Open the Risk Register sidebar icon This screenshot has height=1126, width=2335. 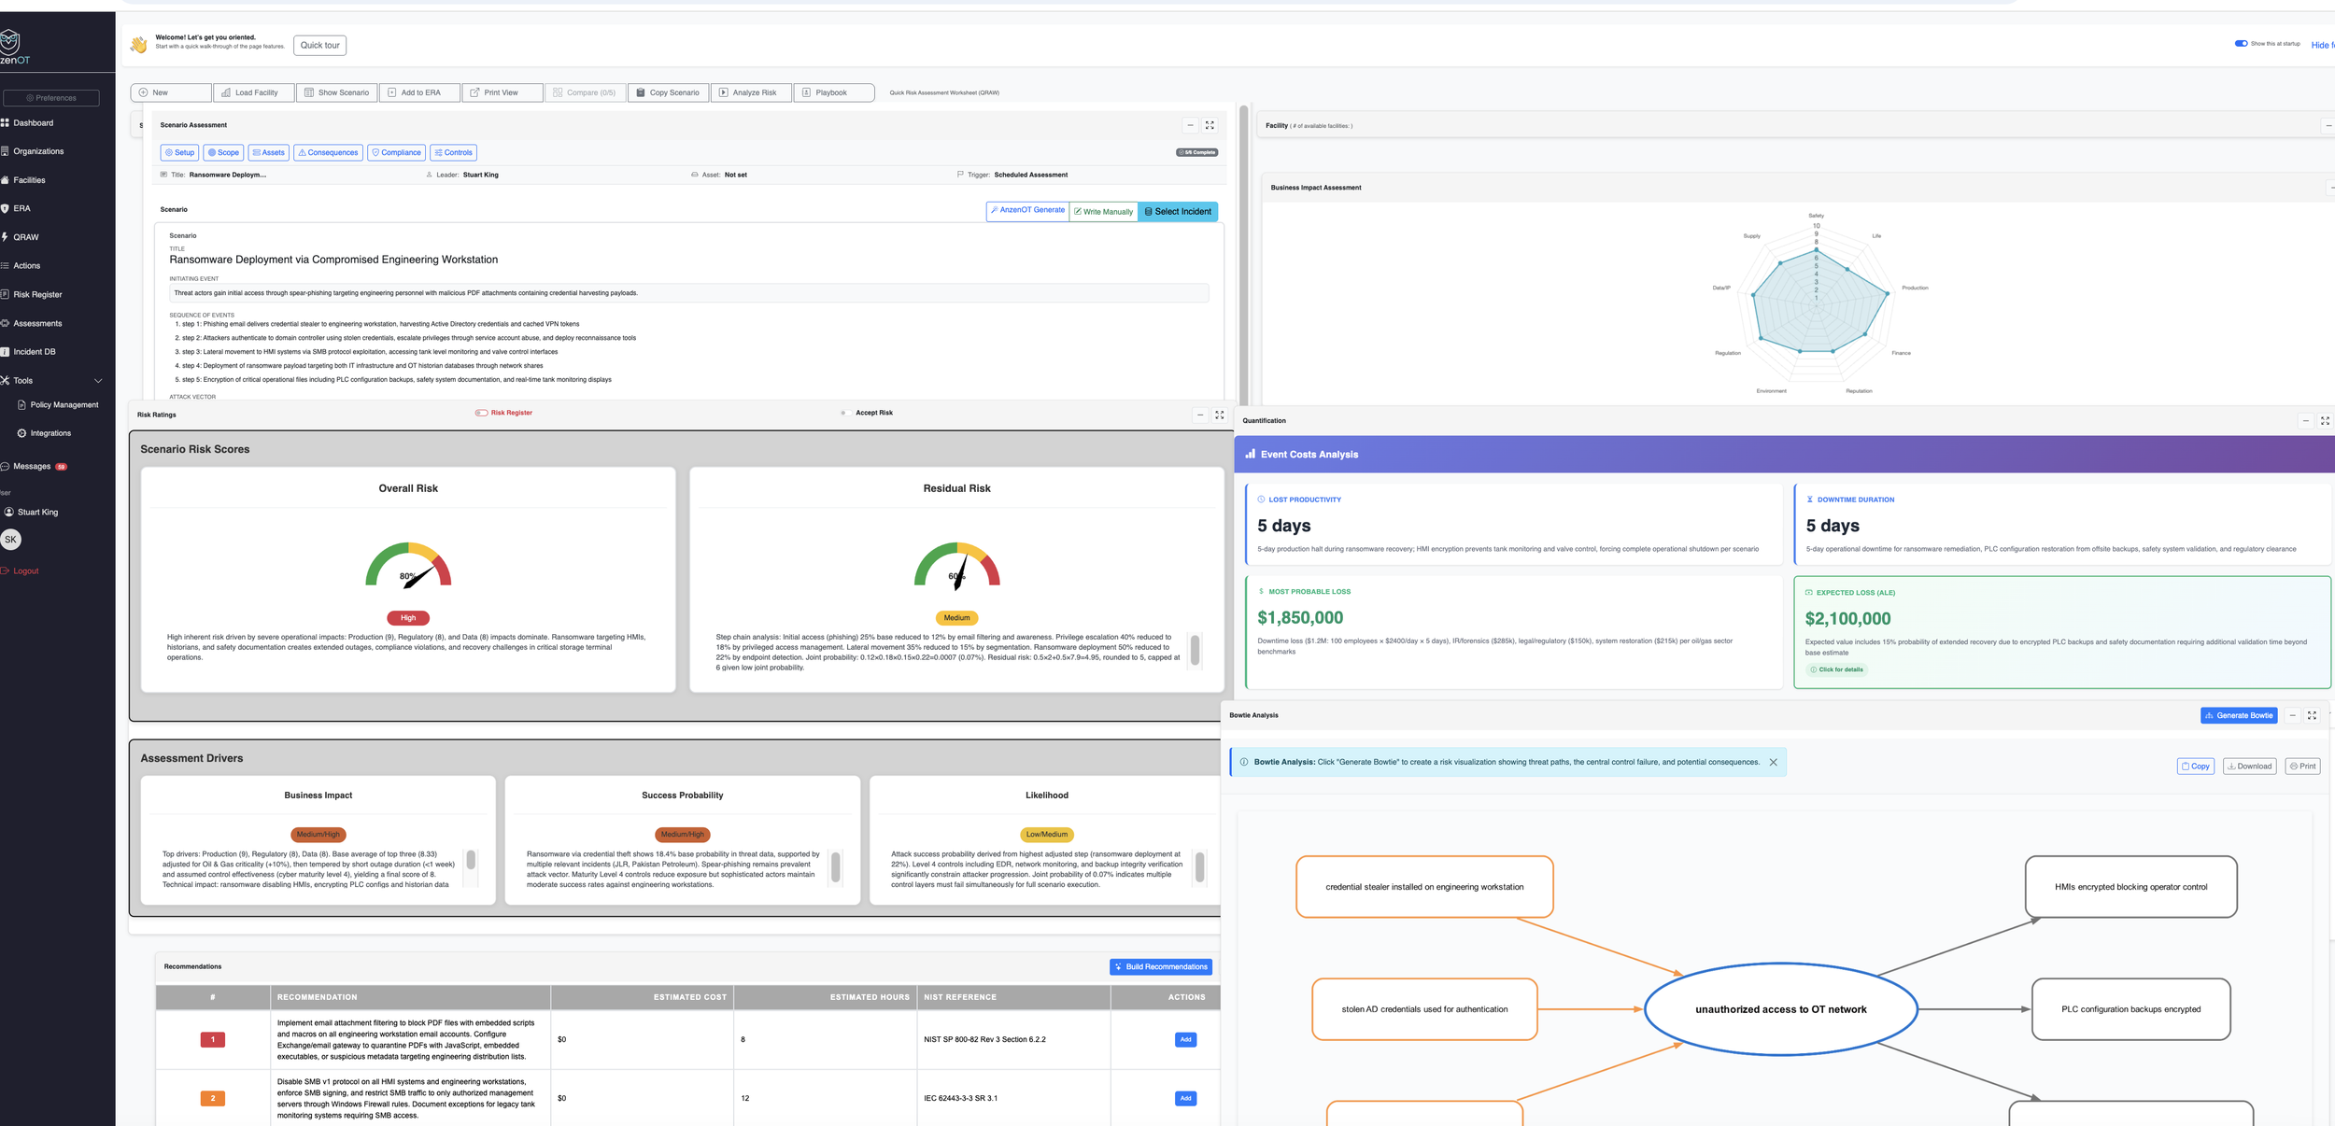click(6, 295)
